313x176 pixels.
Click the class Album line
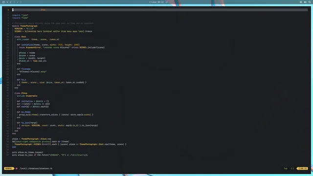tap(21, 93)
